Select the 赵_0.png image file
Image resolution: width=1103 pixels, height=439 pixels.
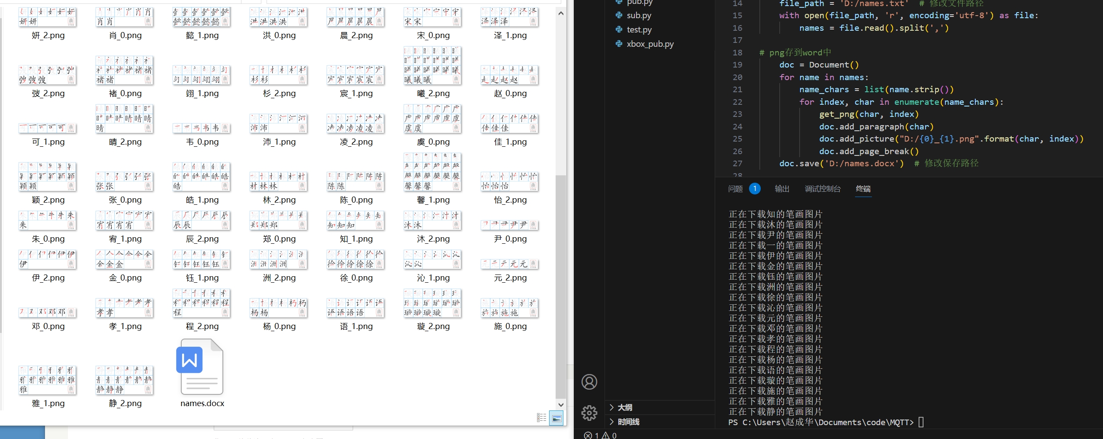pos(510,75)
